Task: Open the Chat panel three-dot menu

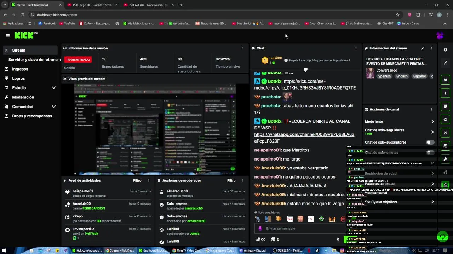Action: (x=356, y=48)
